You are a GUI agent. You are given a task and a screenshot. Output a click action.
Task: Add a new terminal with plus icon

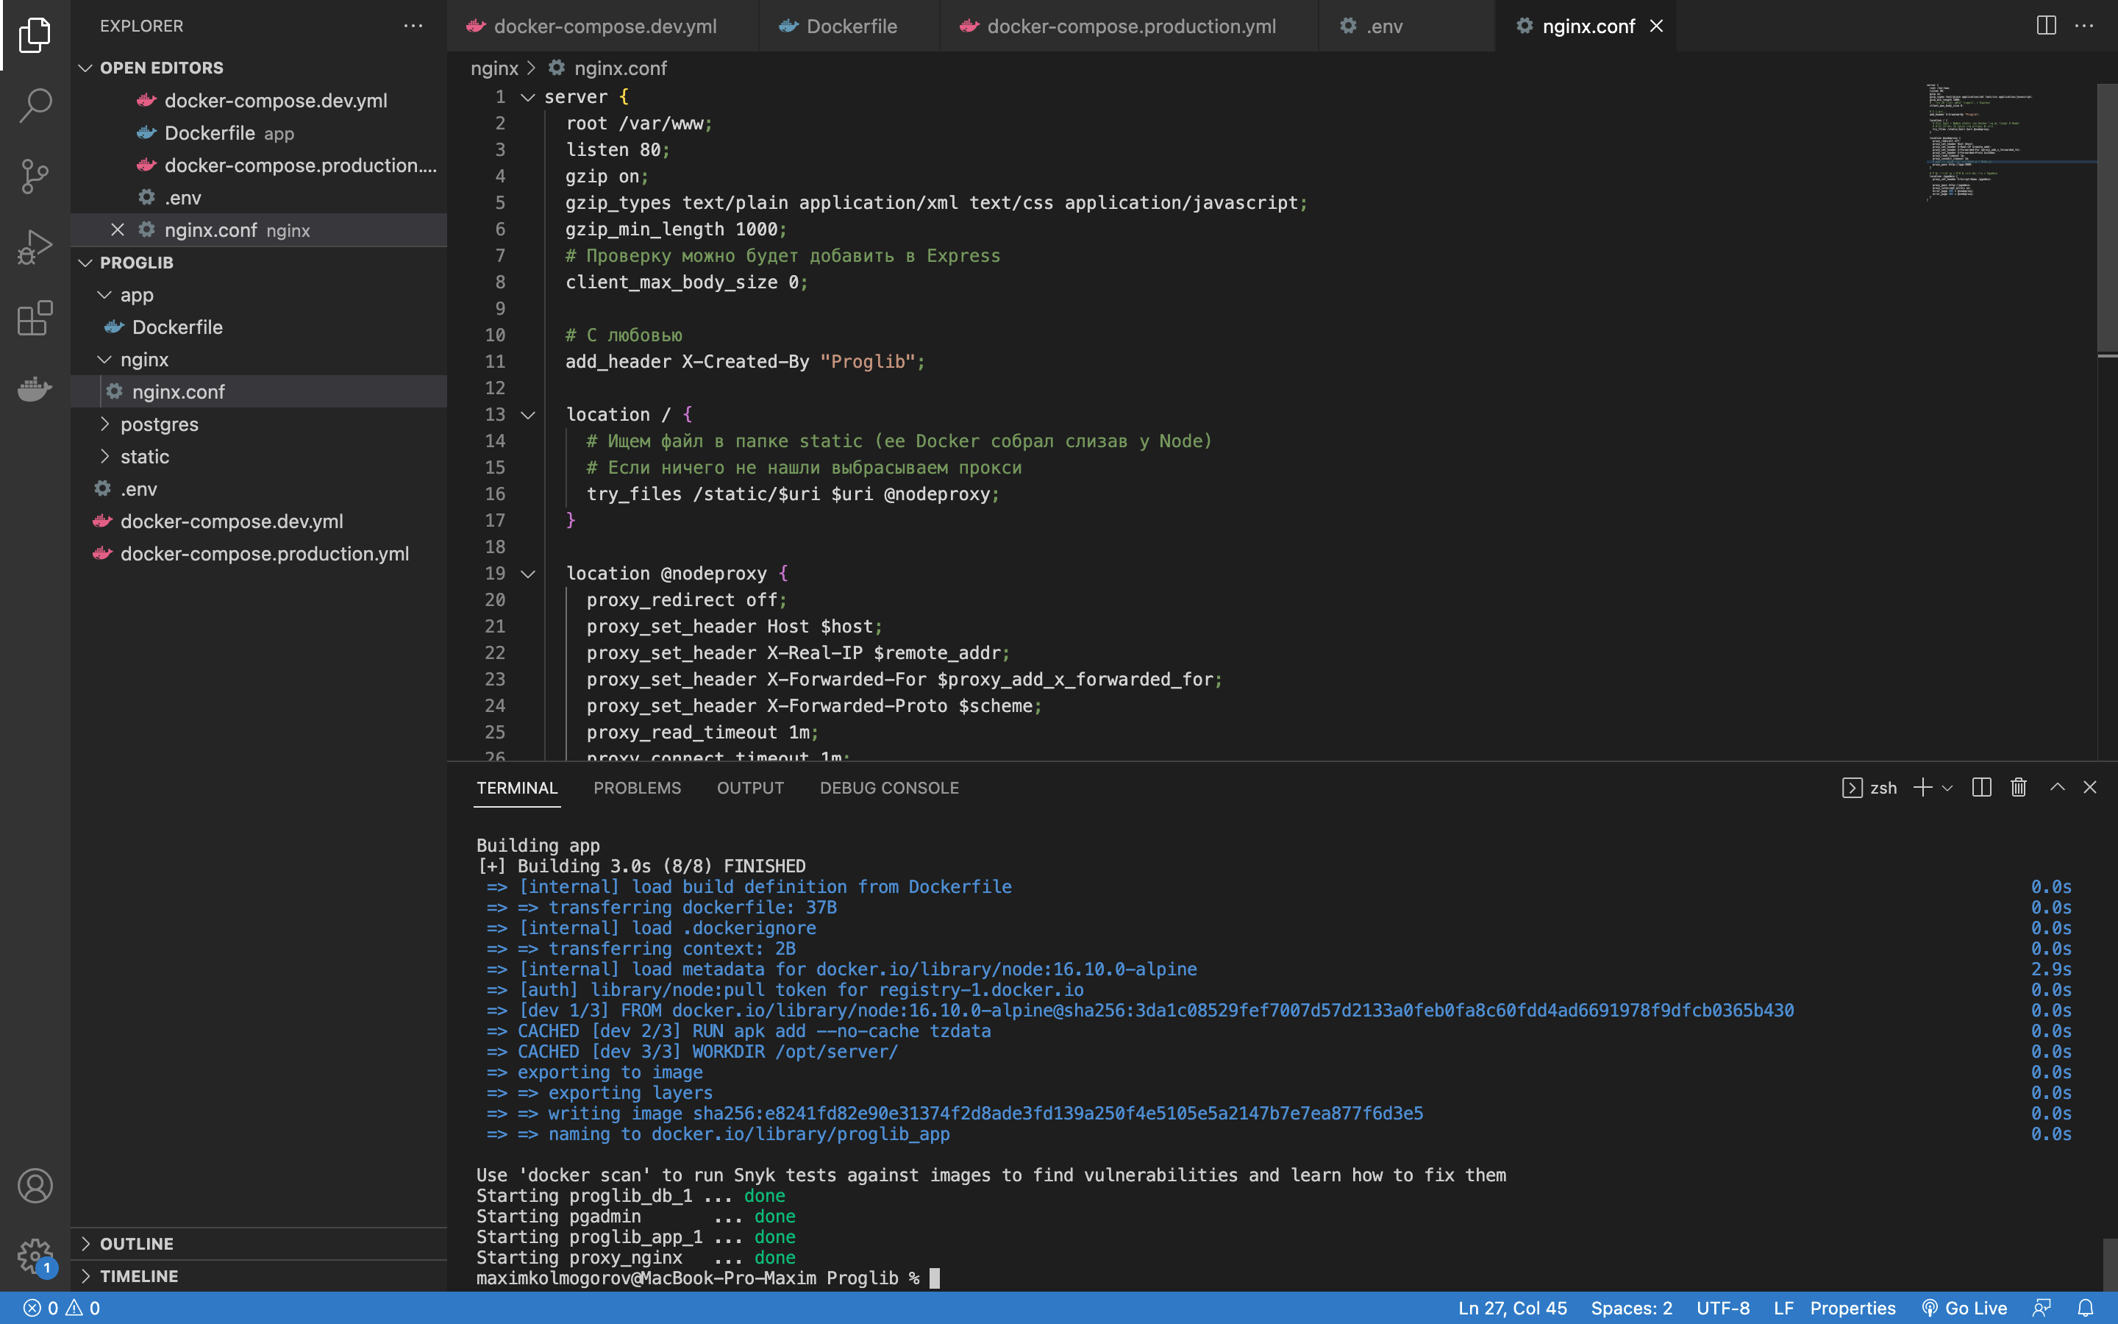(1923, 787)
